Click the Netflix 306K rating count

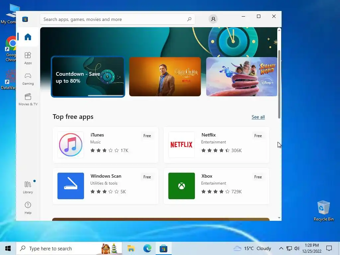tap(236, 150)
